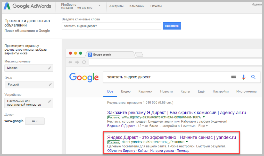Click the blue Просмотр button
Image resolution: width=264 pixels, height=156 pixels.
click(172, 26)
